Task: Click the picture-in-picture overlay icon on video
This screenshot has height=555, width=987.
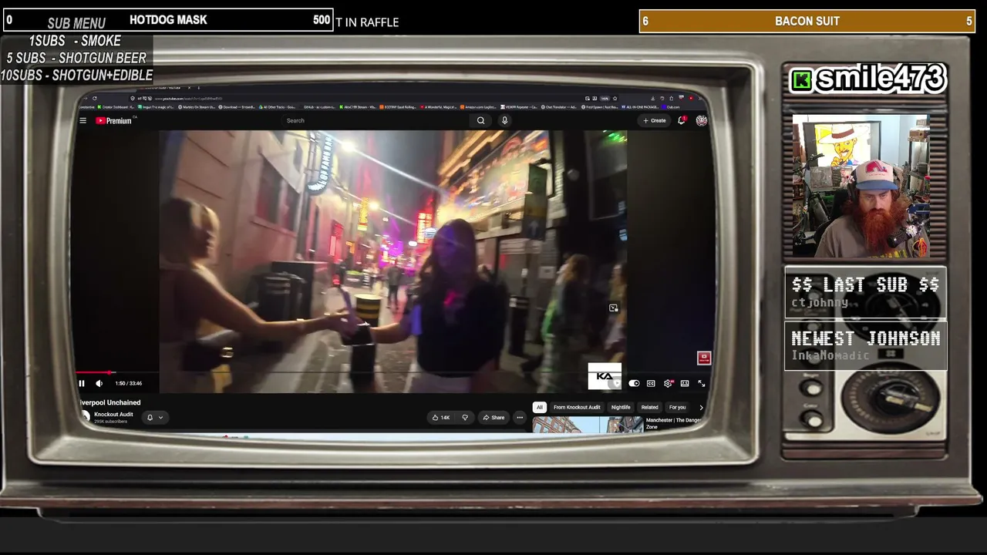Action: 613,308
